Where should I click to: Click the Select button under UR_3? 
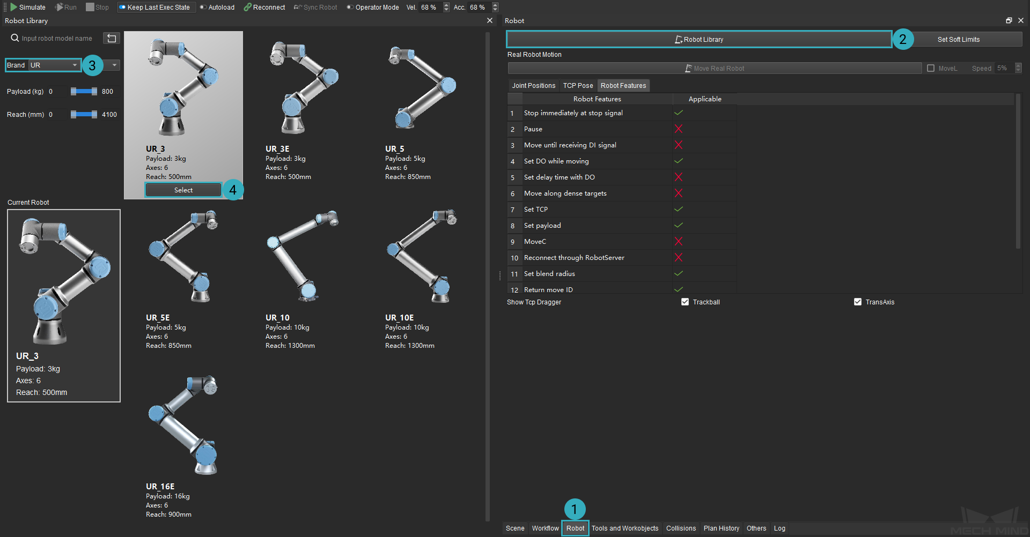(x=183, y=190)
